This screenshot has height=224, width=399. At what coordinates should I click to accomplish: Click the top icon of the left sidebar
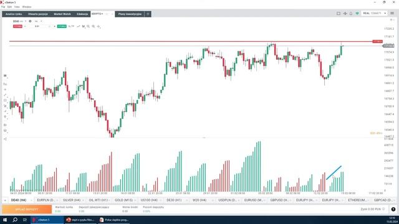tap(5, 76)
